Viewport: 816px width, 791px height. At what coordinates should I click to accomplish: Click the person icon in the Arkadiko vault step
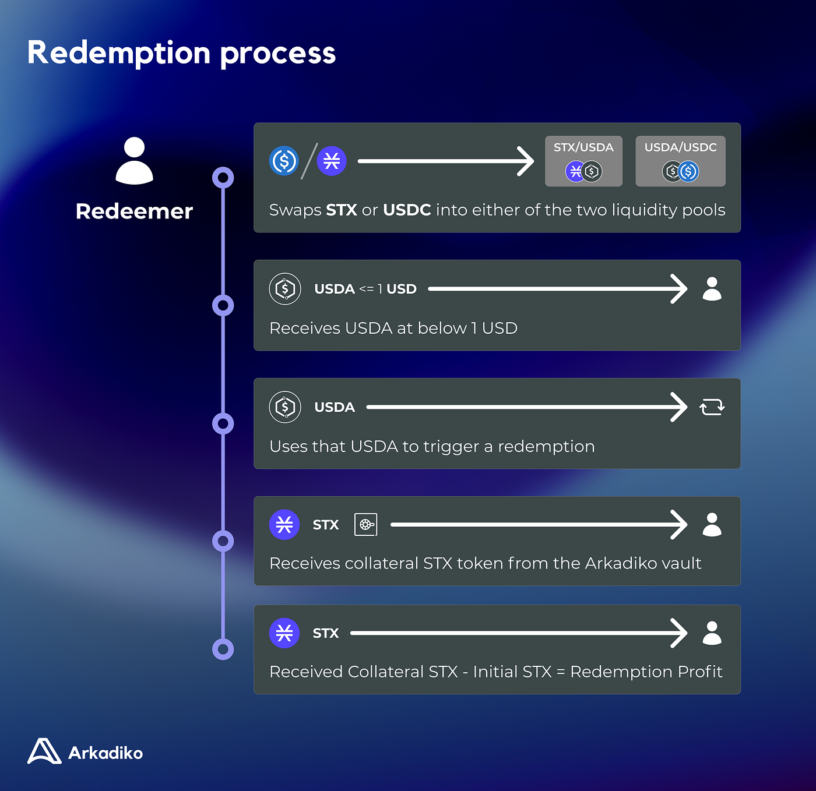click(x=712, y=525)
